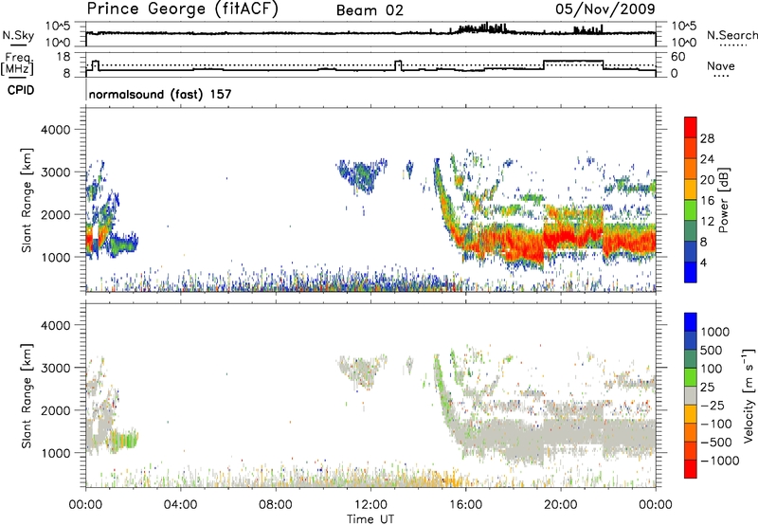Click the 'N.Sky' axis label
Image resolution: width=758 pixels, height=525 pixels.
pos(18,35)
